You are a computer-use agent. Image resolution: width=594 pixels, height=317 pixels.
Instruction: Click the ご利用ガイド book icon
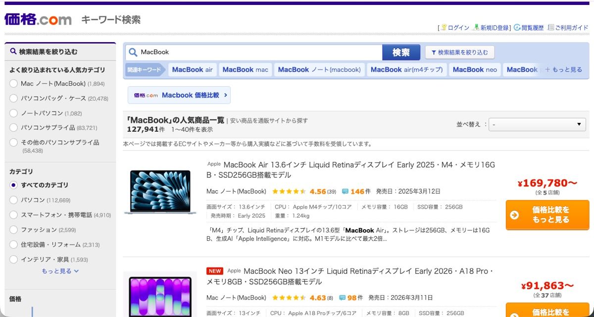pyautogui.click(x=550, y=28)
